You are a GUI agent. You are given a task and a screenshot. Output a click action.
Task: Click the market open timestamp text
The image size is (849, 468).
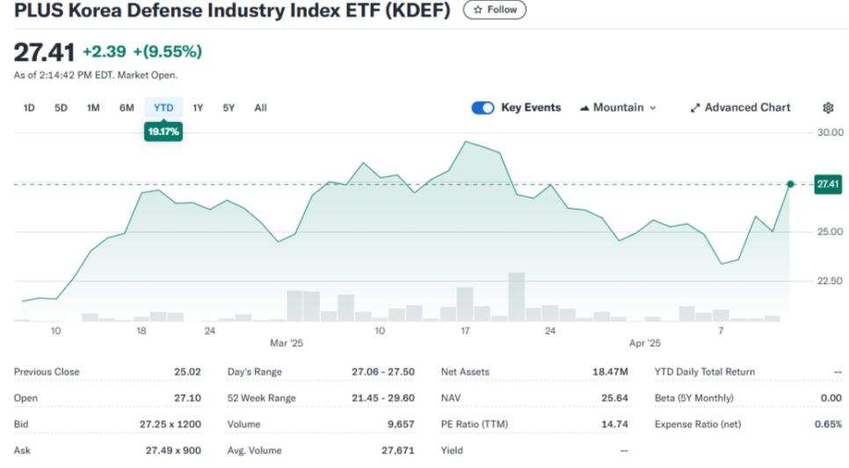point(96,76)
